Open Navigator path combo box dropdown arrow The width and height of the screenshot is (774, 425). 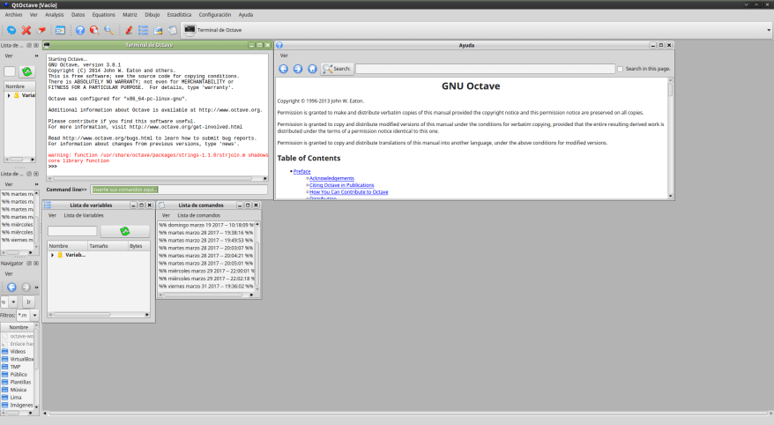coord(13,302)
